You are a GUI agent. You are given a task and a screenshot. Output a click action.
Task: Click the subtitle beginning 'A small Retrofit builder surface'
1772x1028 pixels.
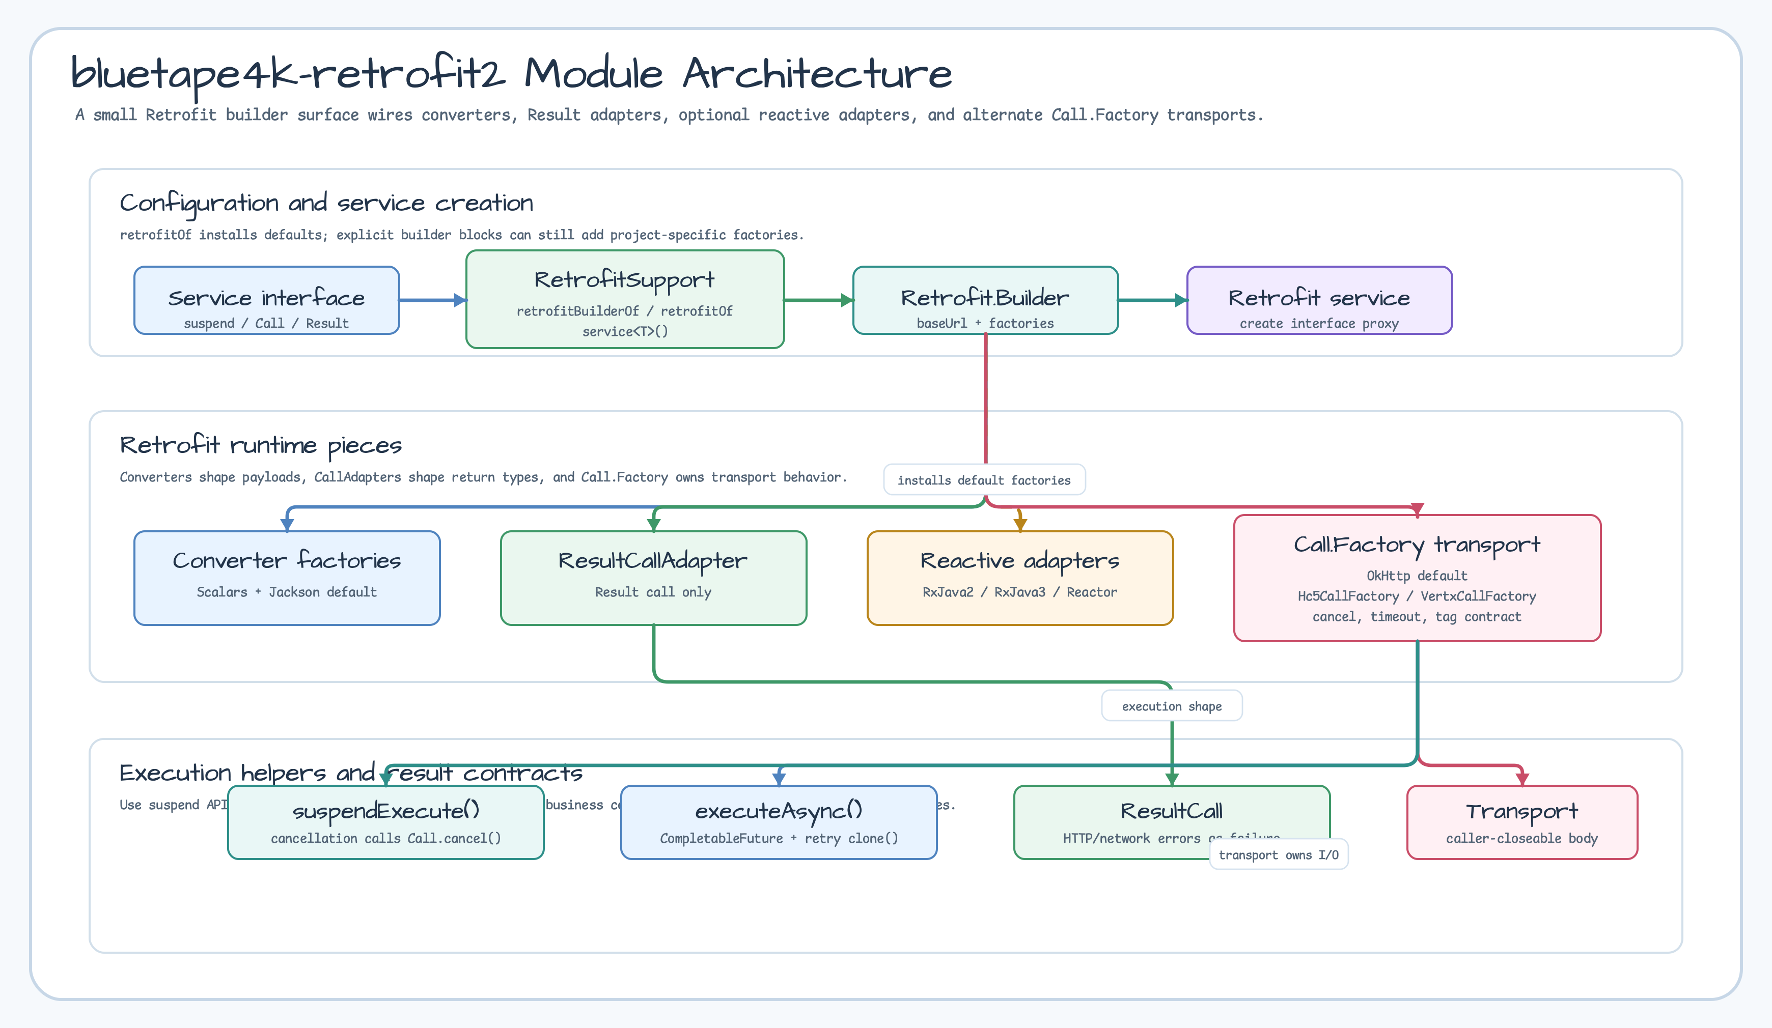tap(670, 115)
